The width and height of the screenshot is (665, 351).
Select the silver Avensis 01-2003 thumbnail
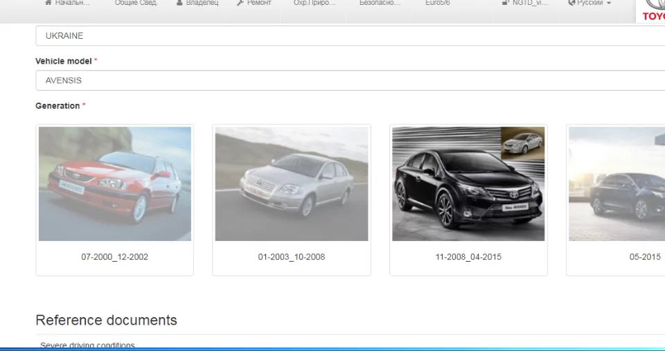292,184
